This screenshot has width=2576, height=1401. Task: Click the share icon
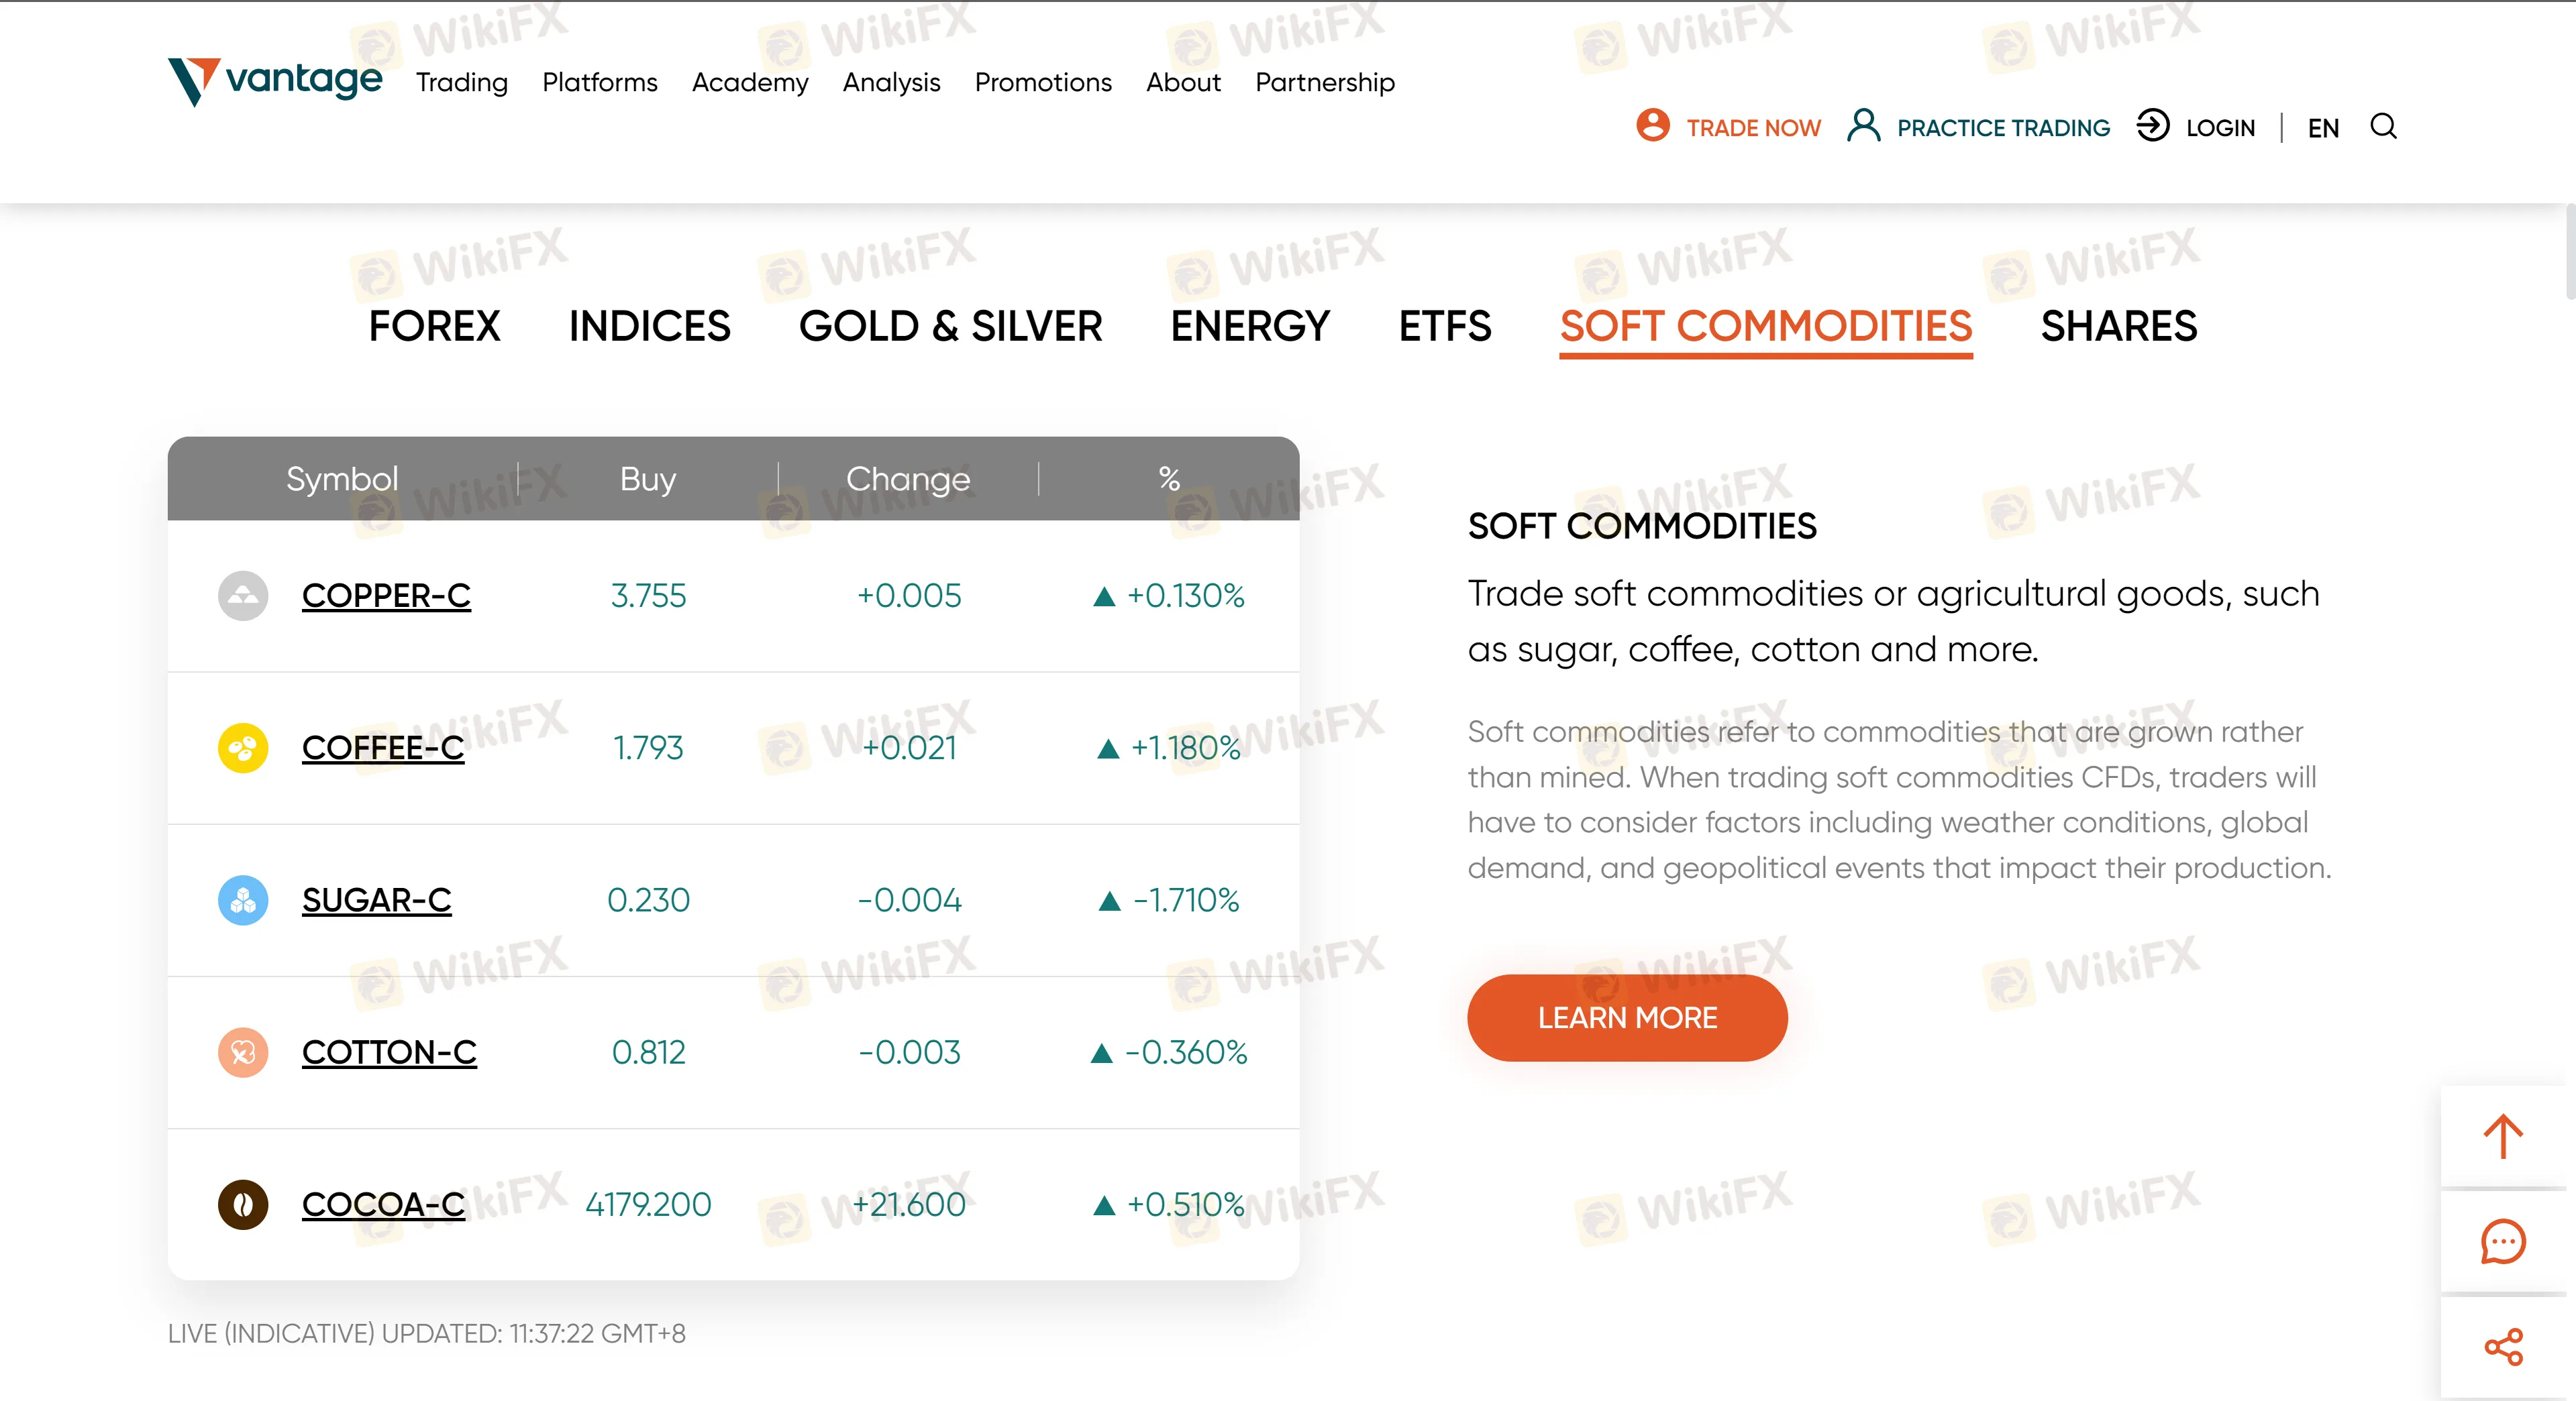click(x=2503, y=1347)
